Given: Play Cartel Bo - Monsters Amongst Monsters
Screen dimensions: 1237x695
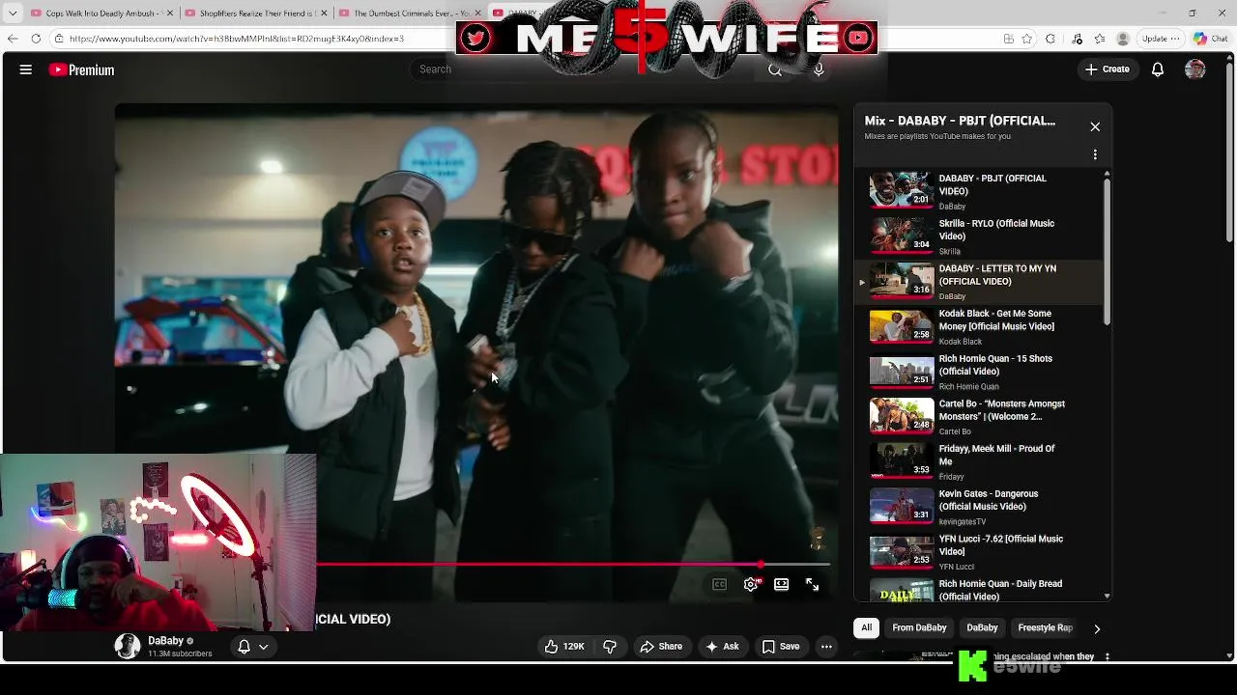Looking at the screenshot, I should 980,416.
